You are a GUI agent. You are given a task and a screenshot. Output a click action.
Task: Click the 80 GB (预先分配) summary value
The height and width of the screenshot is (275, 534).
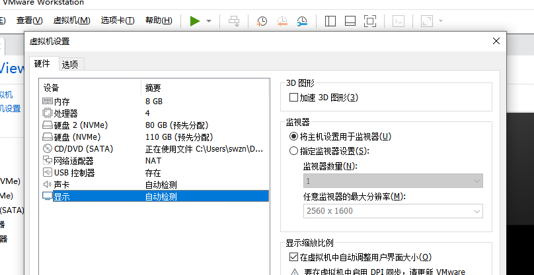click(176, 125)
